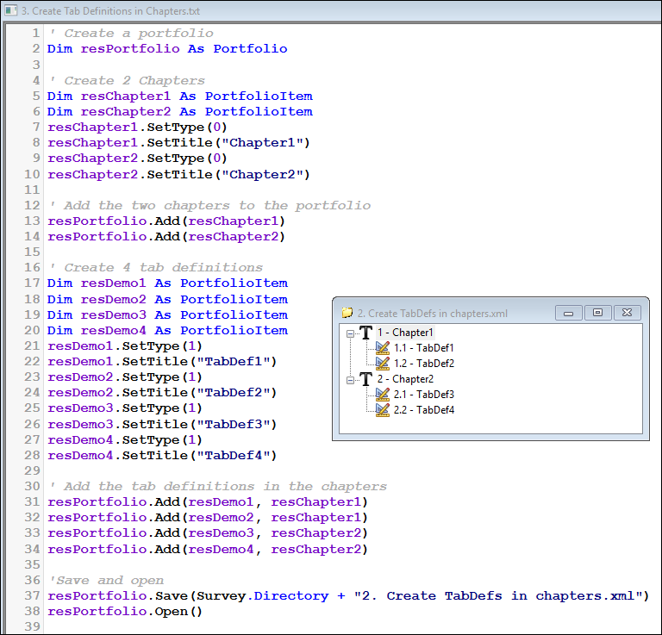Select 1.1 - TabDef1 in the tree

click(423, 348)
